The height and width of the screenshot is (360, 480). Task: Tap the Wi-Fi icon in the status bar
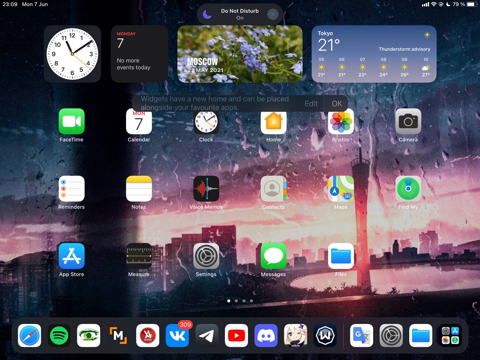[x=433, y=4]
